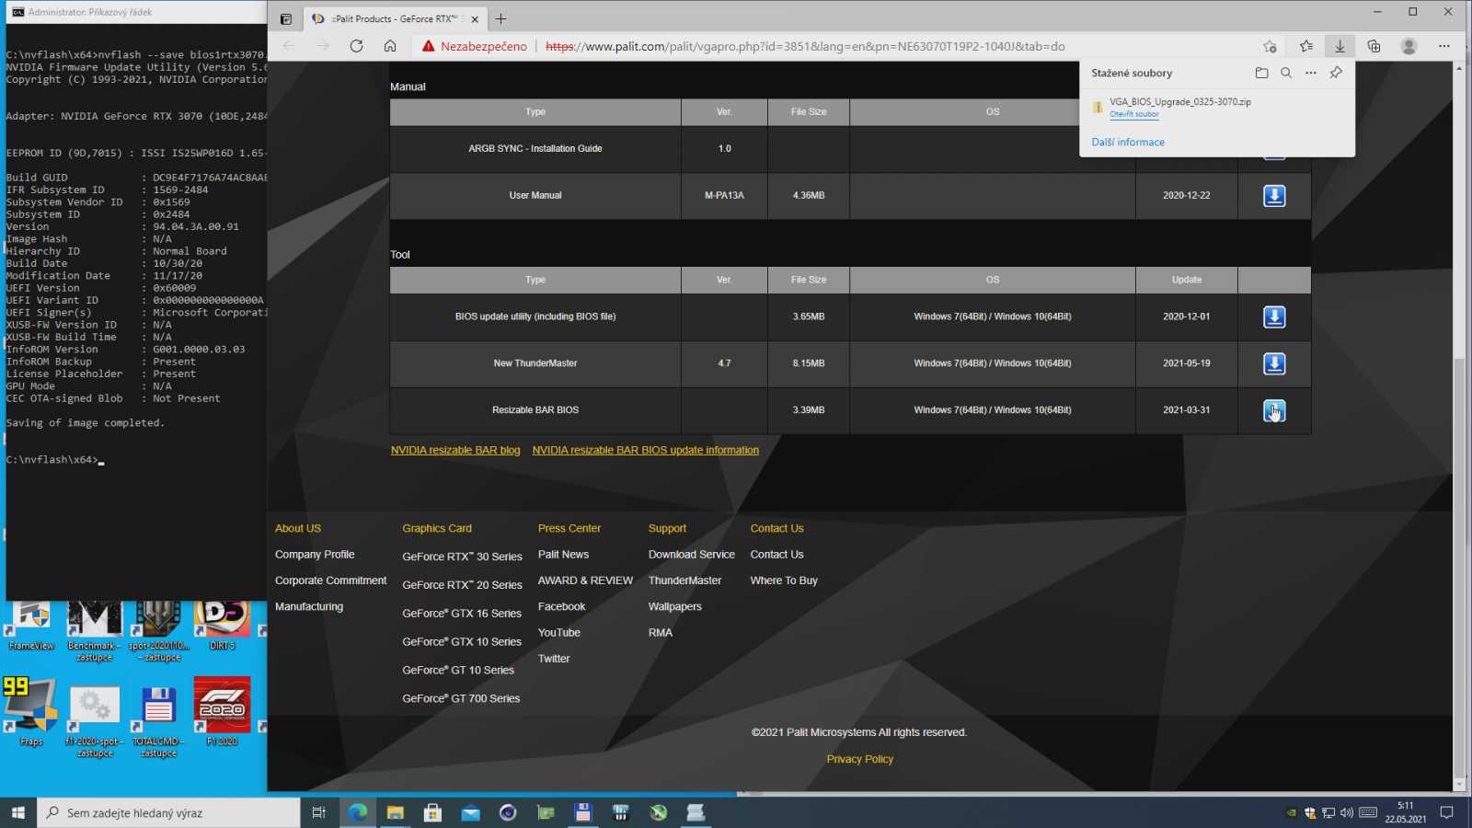Open Fraps desktop shortcut
This screenshot has height=828, width=1472.
pyautogui.click(x=31, y=712)
